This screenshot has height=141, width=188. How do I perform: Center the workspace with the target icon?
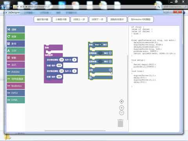[121, 101]
